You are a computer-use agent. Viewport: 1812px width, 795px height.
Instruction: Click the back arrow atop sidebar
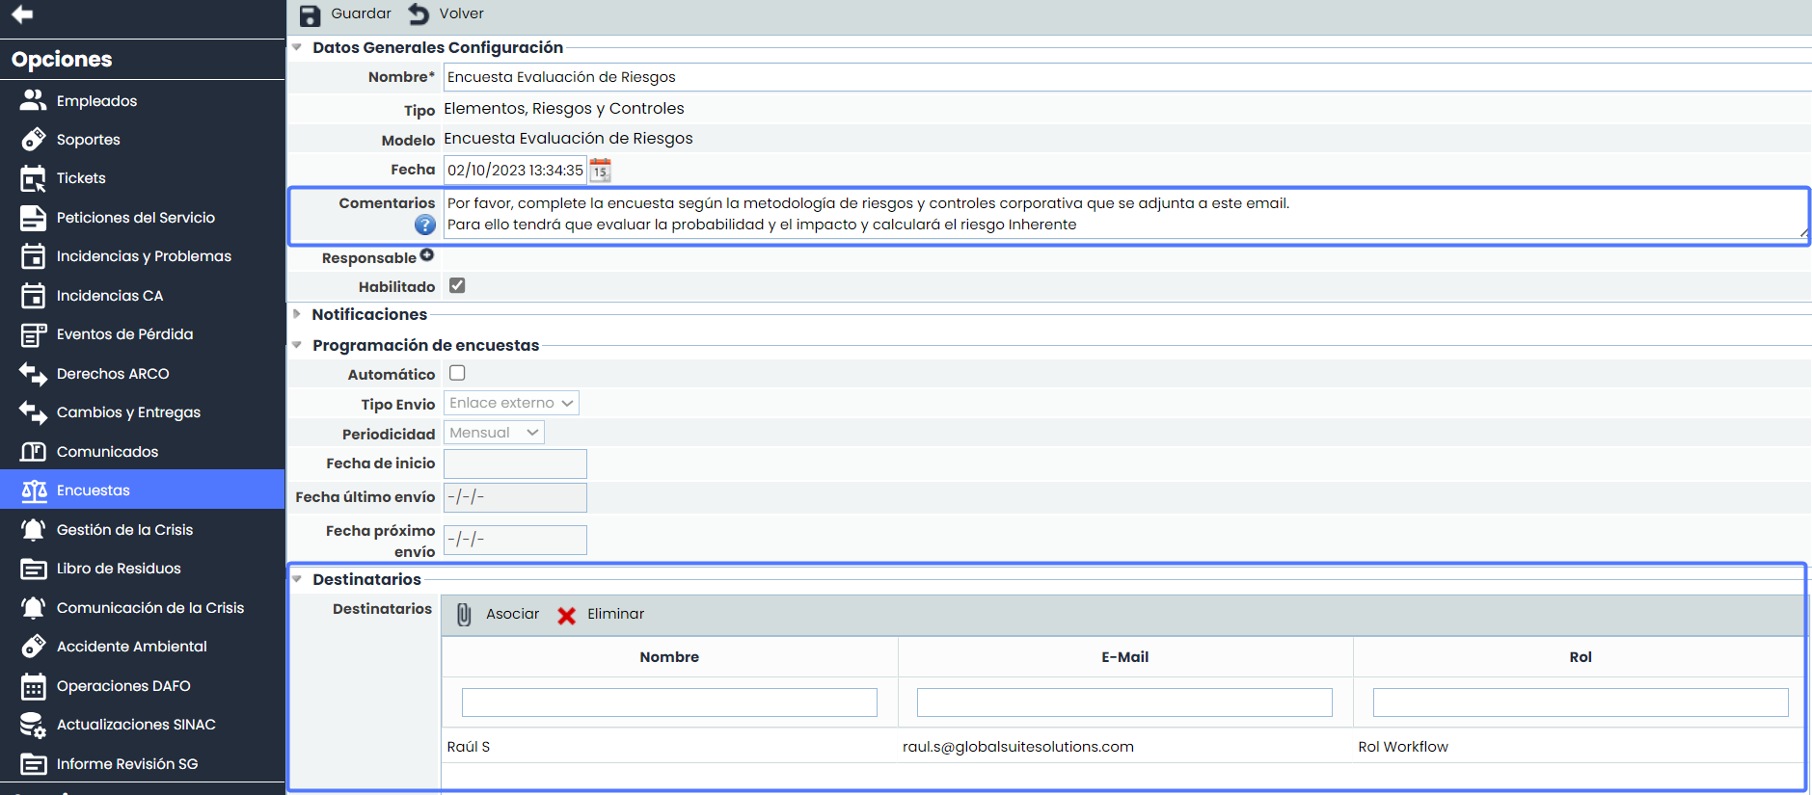coord(22,14)
